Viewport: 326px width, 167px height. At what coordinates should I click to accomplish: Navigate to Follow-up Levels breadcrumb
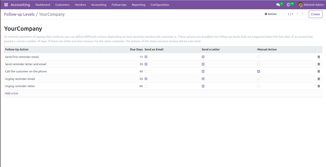tap(19, 14)
